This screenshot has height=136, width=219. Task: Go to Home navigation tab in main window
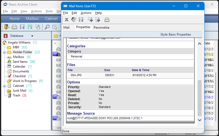click(x=14, y=19)
